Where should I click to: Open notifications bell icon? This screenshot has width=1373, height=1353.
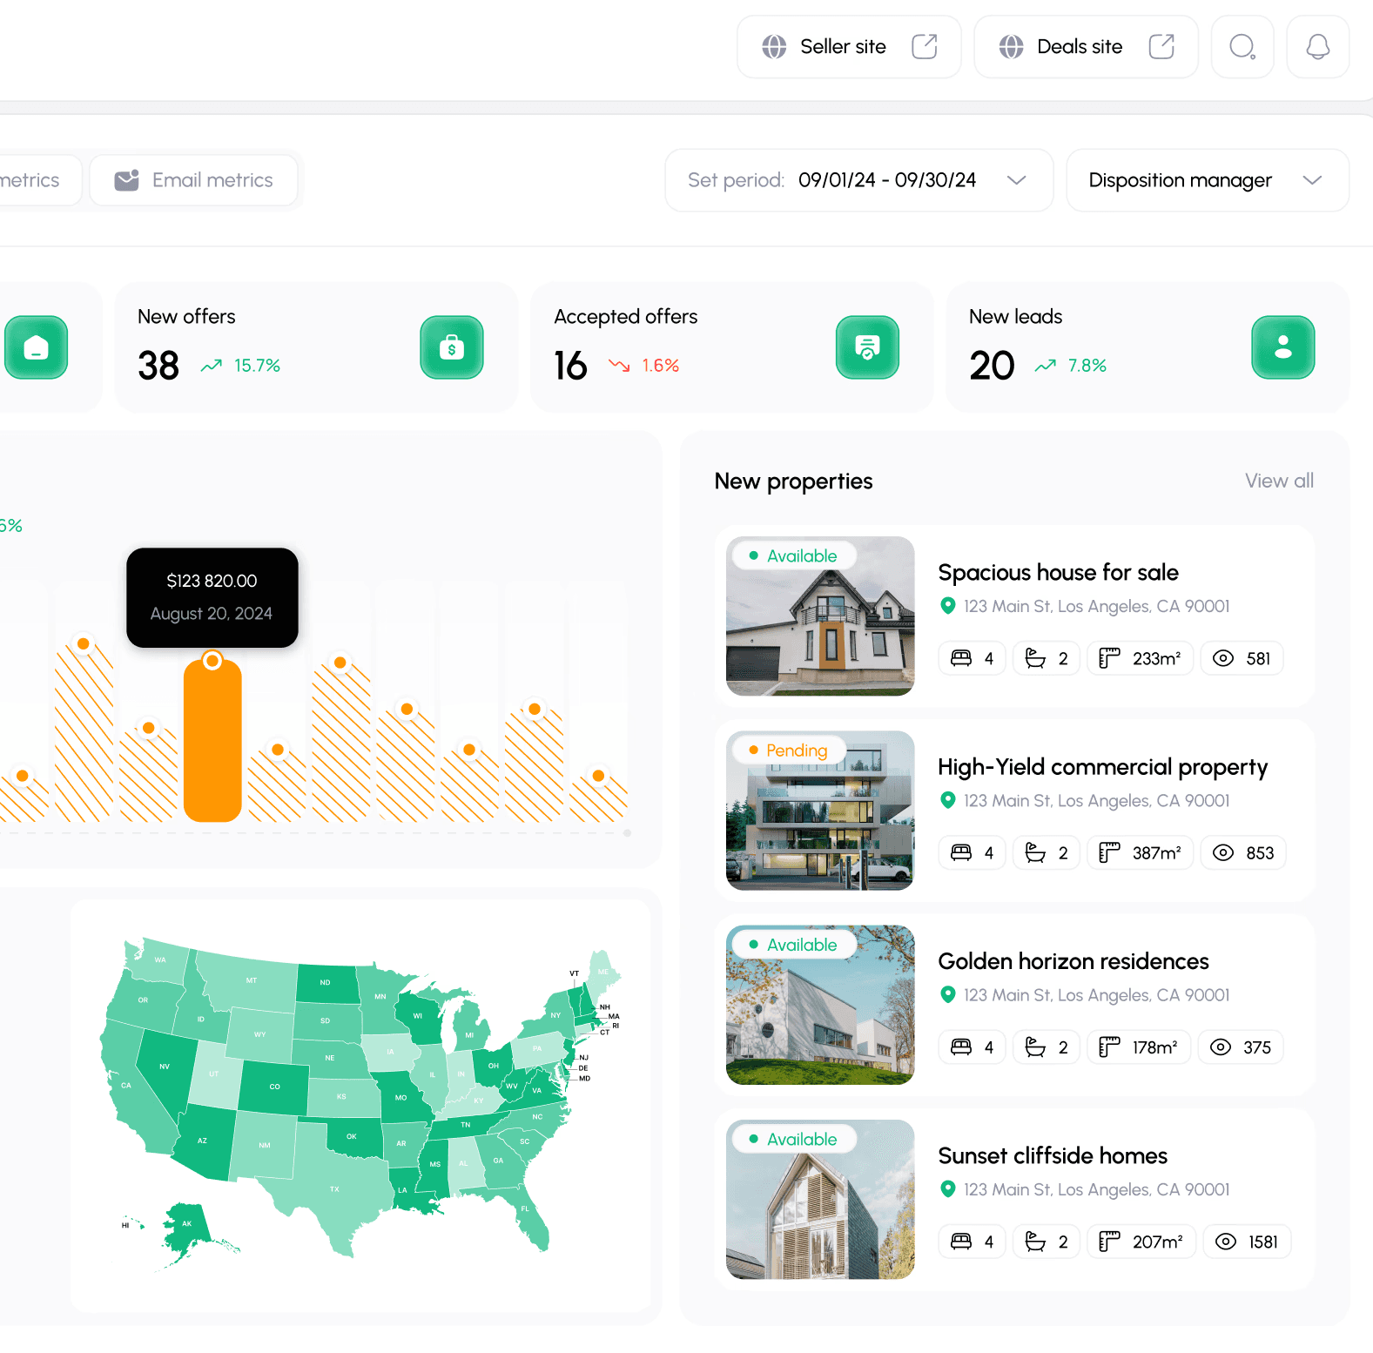click(1318, 47)
